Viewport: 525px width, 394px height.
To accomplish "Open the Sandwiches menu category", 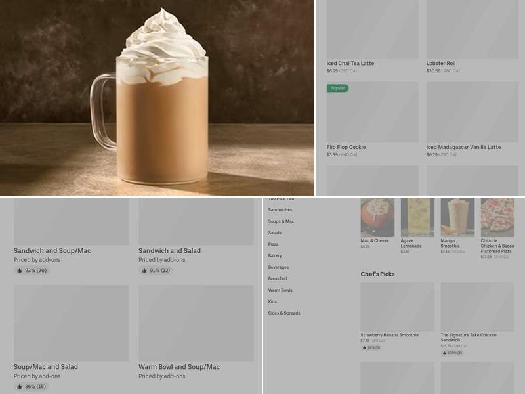I will (x=280, y=210).
